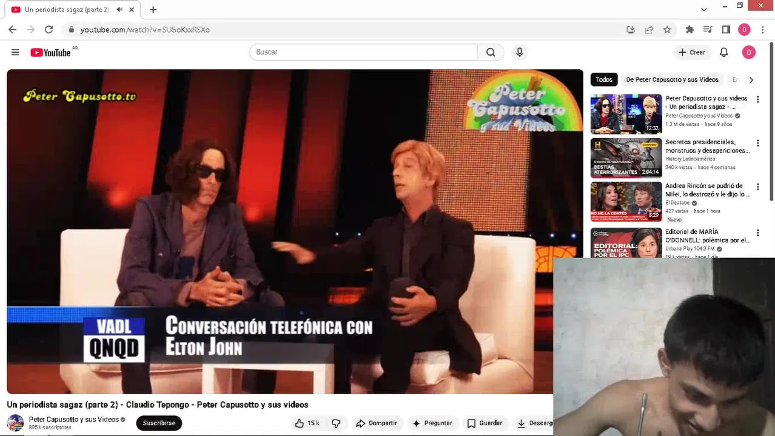Click the search magnifier button

[491, 52]
